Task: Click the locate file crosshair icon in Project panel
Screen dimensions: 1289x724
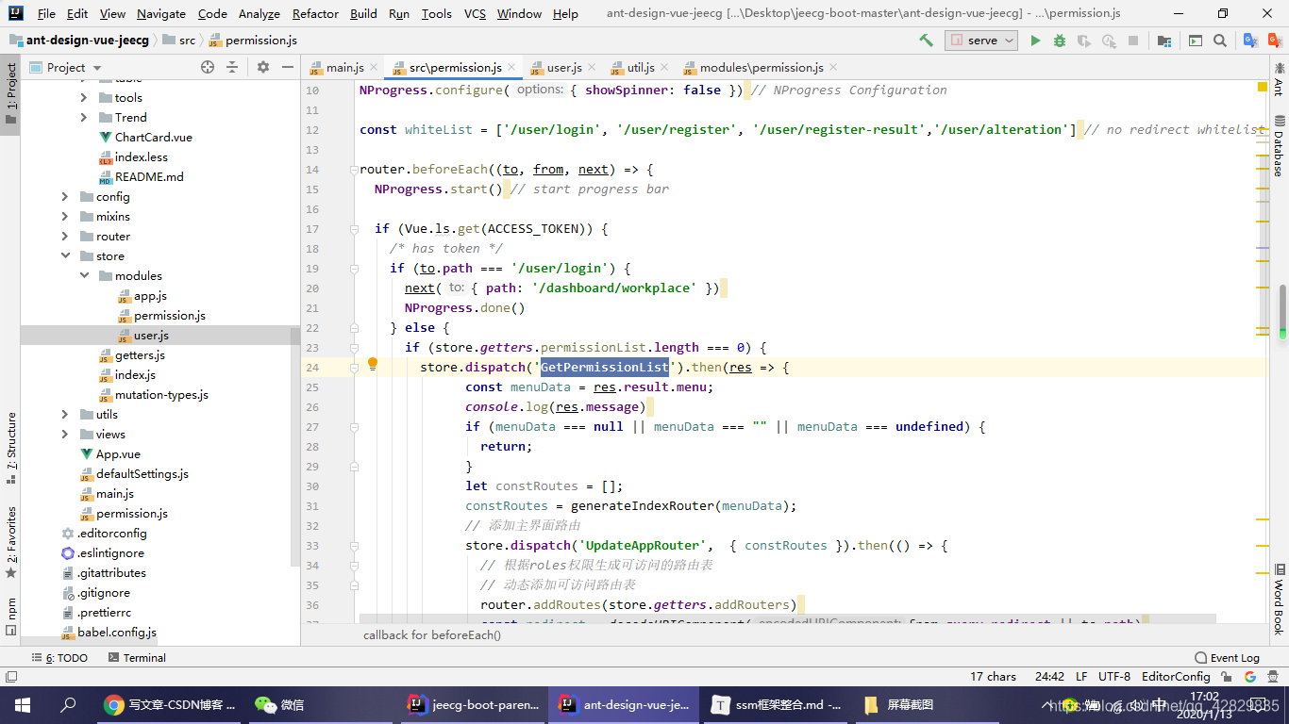Action: coord(208,67)
